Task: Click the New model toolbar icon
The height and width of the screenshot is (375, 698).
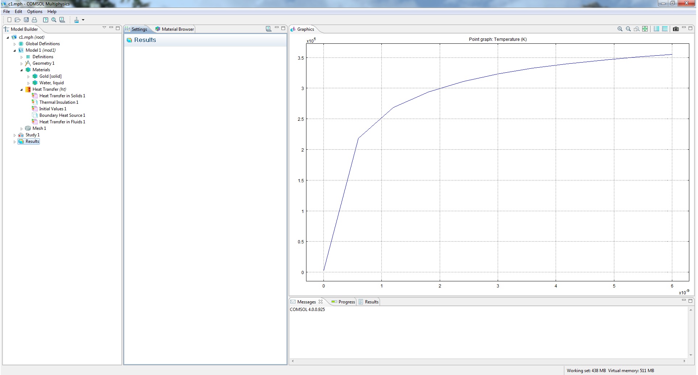Action: (9, 20)
